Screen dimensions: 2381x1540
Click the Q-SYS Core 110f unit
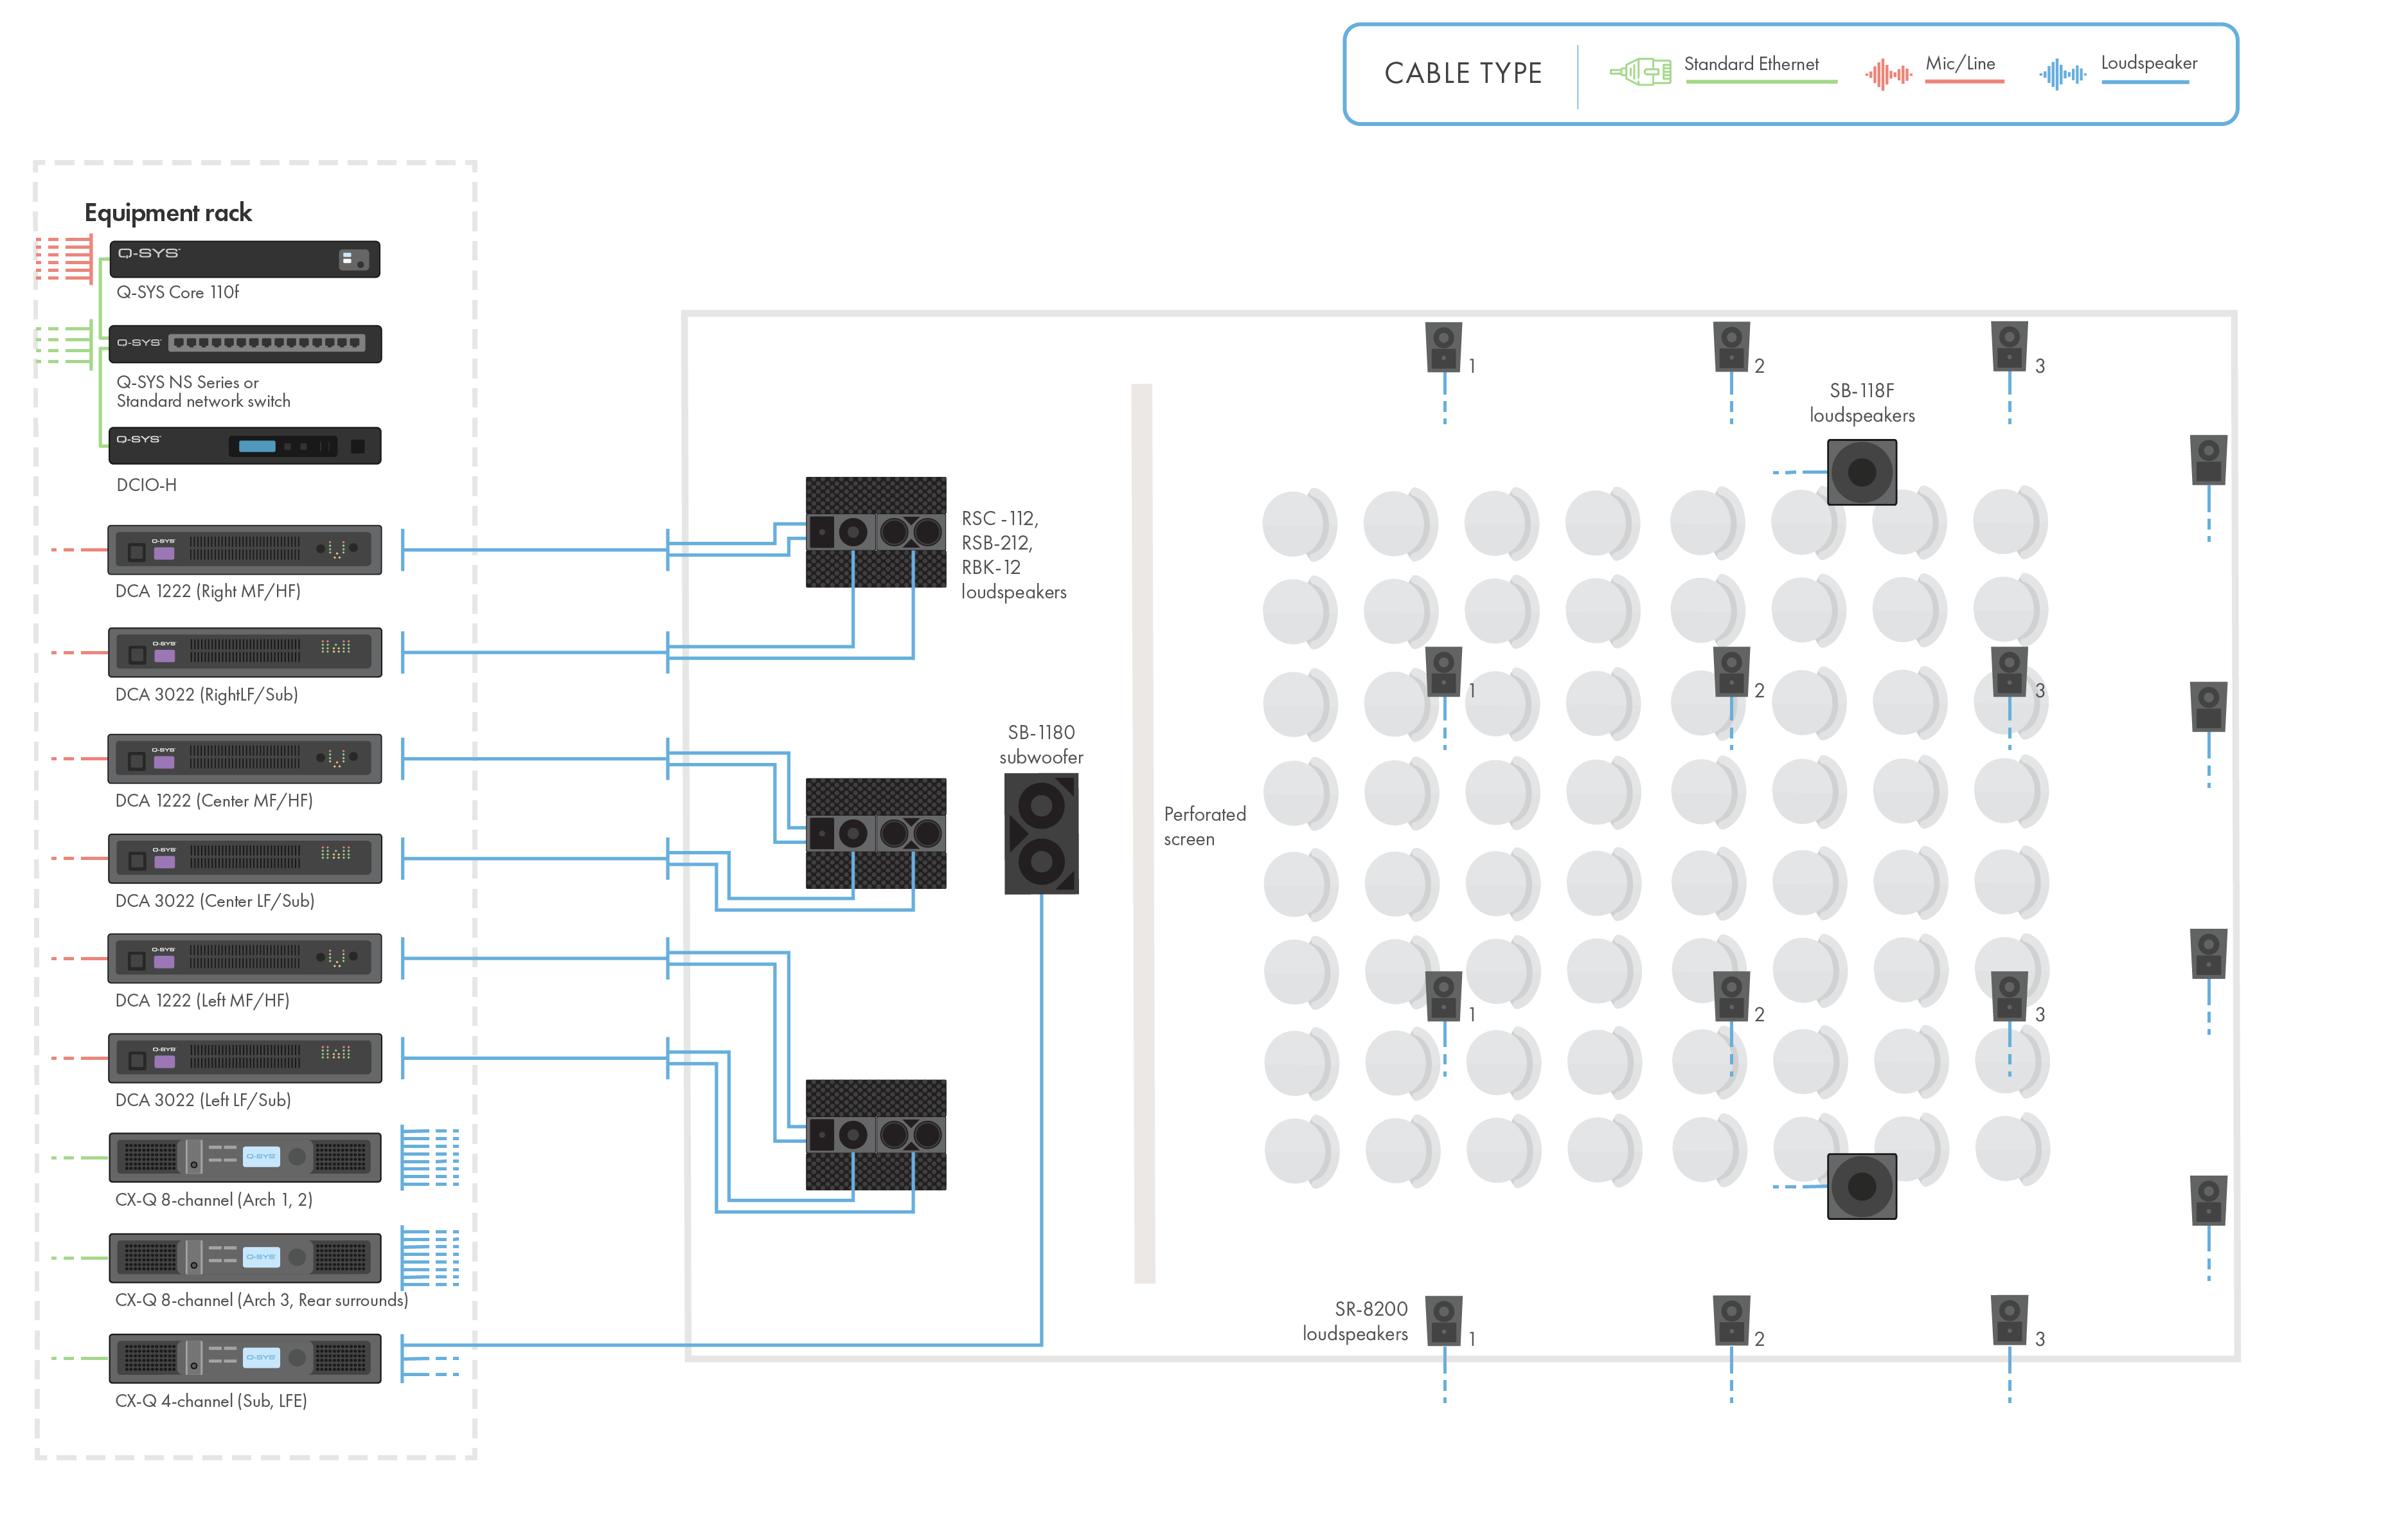(244, 258)
